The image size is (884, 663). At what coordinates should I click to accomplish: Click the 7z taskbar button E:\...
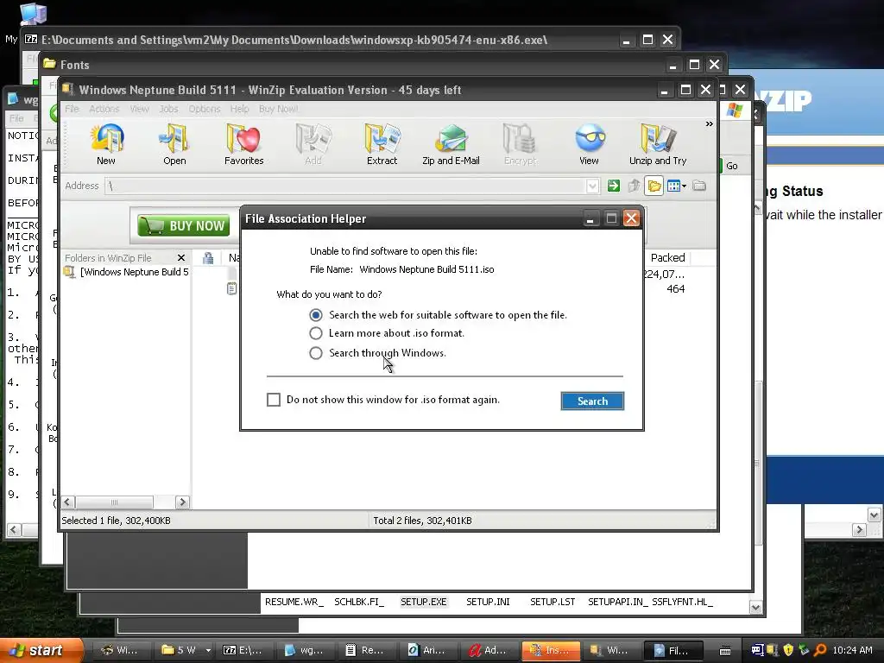click(243, 650)
